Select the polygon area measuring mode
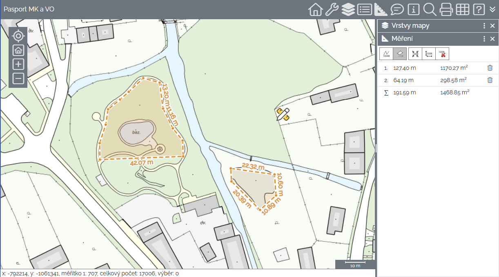The image size is (499, 277). [x=400, y=54]
